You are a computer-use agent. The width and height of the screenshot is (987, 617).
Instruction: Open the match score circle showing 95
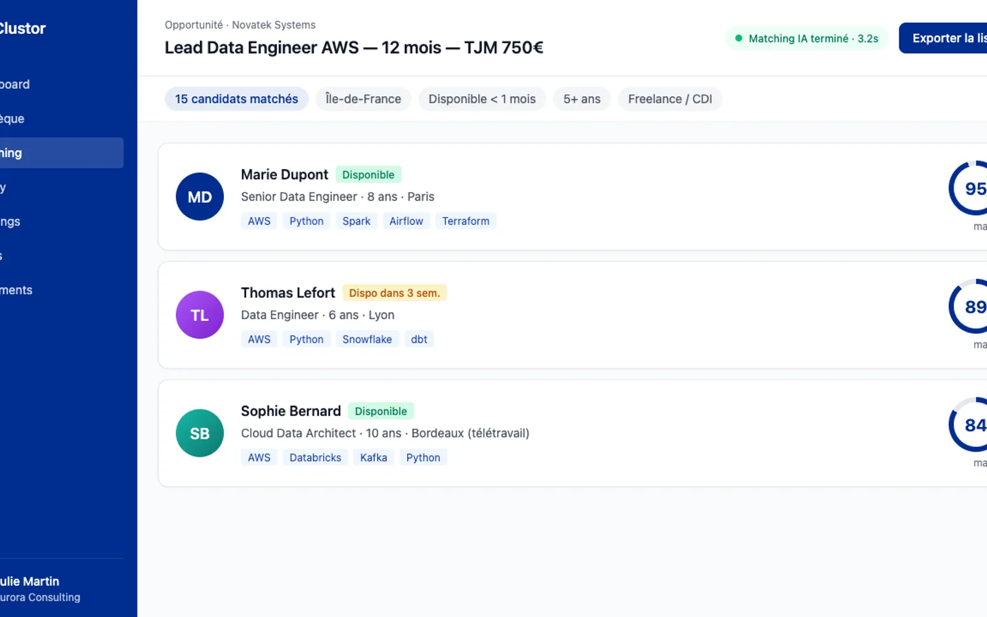coord(969,188)
